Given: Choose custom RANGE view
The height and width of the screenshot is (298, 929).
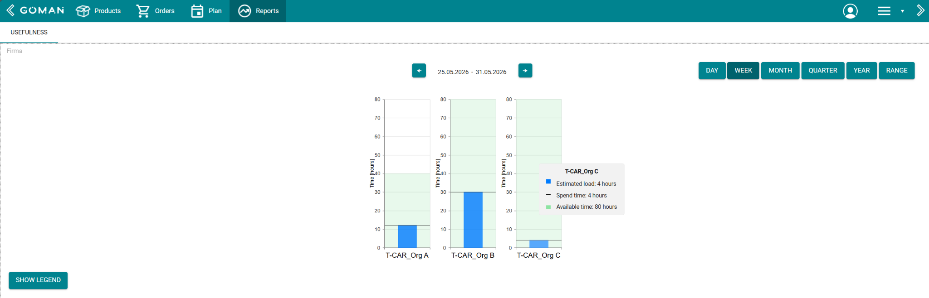Looking at the screenshot, I should tap(897, 71).
